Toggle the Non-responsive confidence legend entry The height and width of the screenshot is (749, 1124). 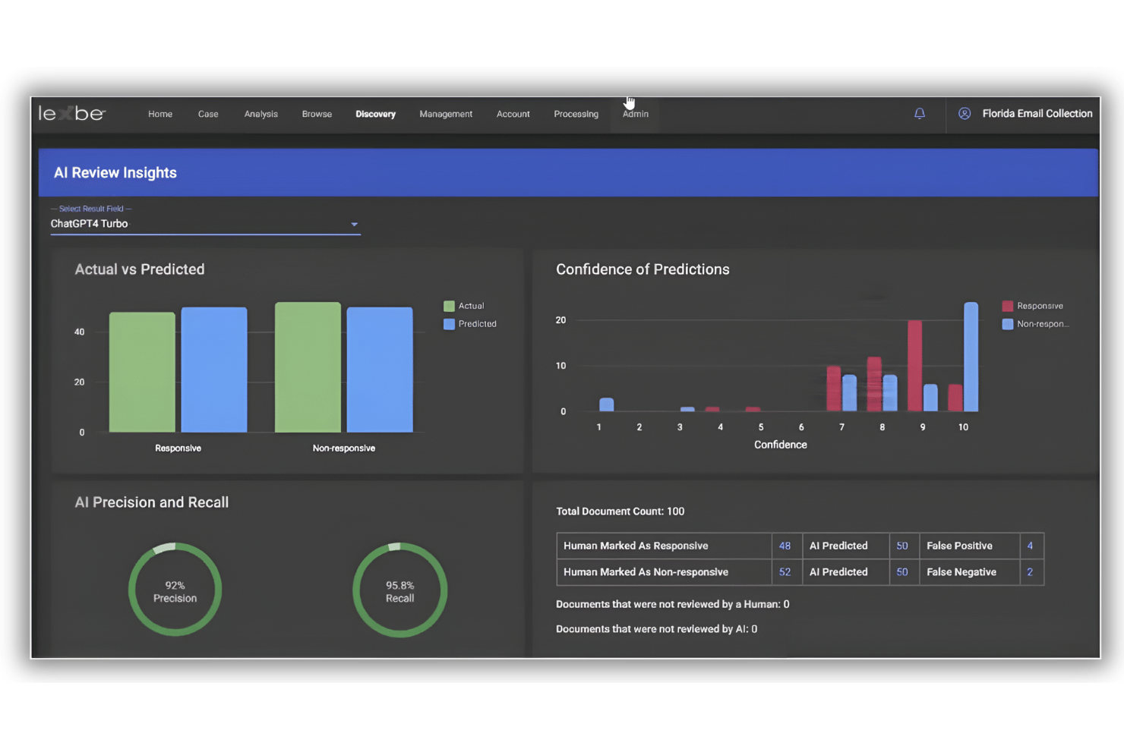tap(1035, 324)
